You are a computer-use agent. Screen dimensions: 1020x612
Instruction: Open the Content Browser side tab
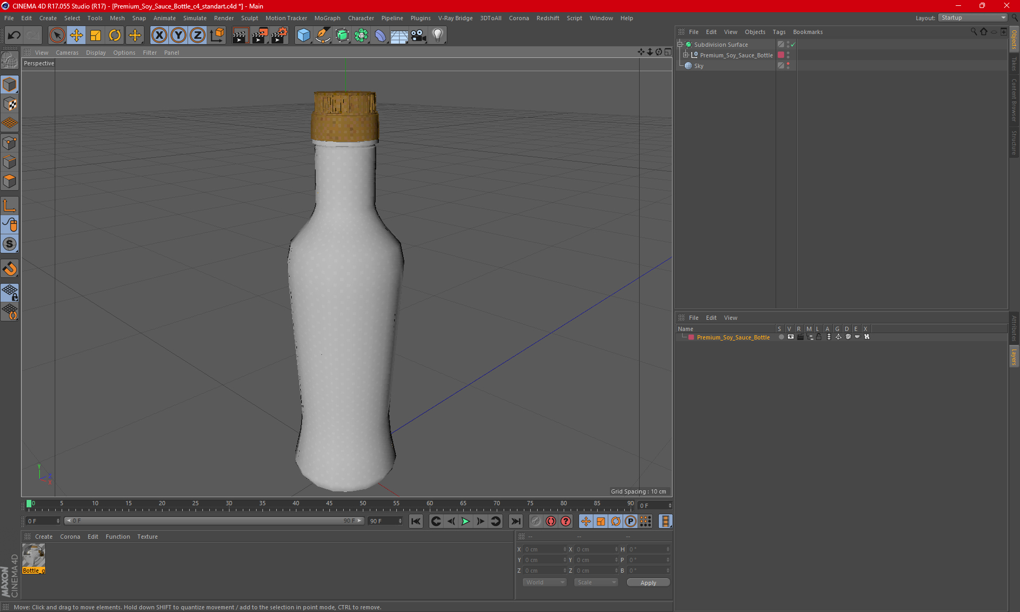click(1014, 100)
